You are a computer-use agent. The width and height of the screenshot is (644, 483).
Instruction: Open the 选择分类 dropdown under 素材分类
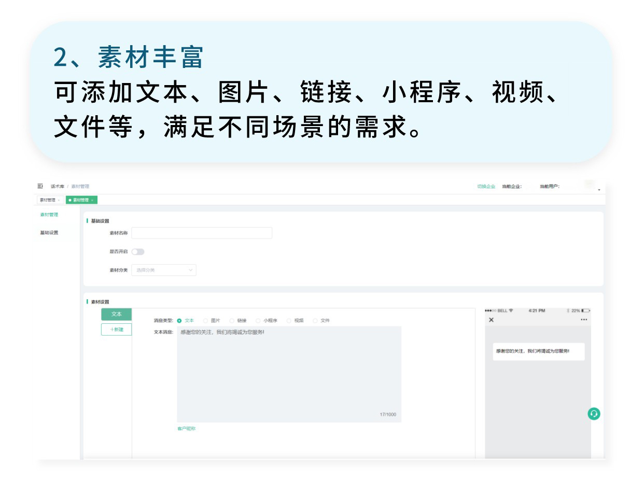(163, 270)
